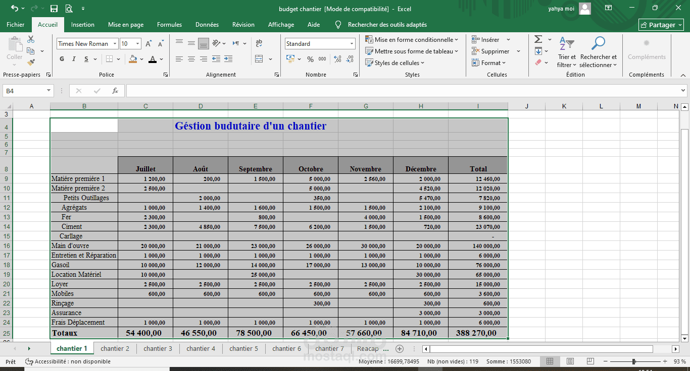Expand the formula bar chevron
This screenshot has width=690, height=371.
coord(683,91)
